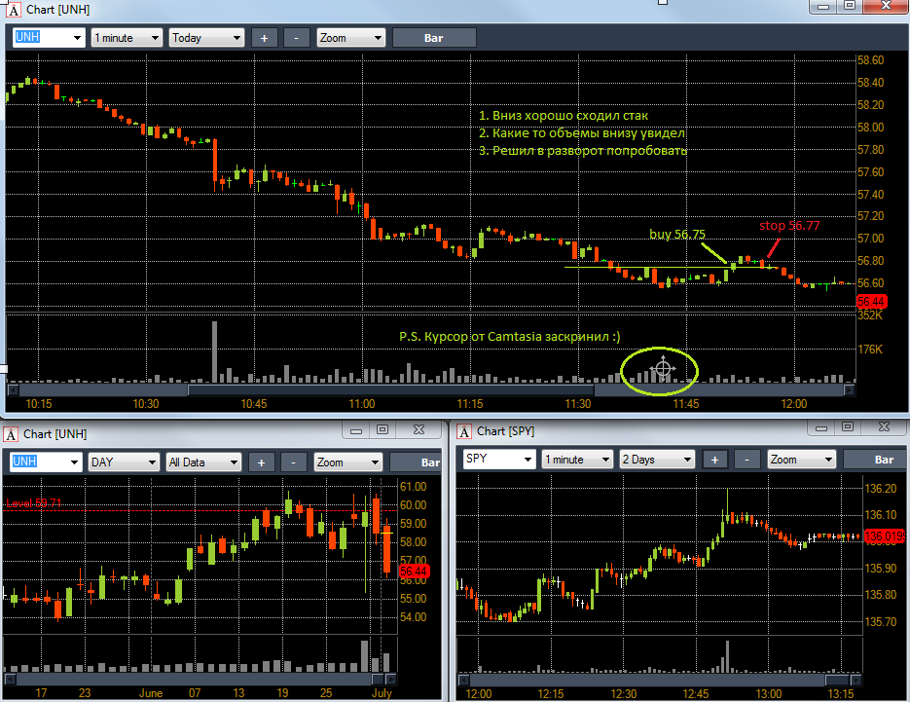Click the Bar button in top UNH chart
This screenshot has height=702, width=910.
(434, 38)
